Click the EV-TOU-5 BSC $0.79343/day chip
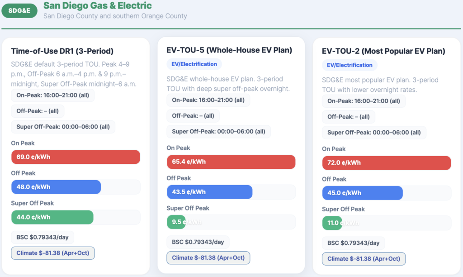Viewport: 463px width, 277px height. tap(198, 242)
